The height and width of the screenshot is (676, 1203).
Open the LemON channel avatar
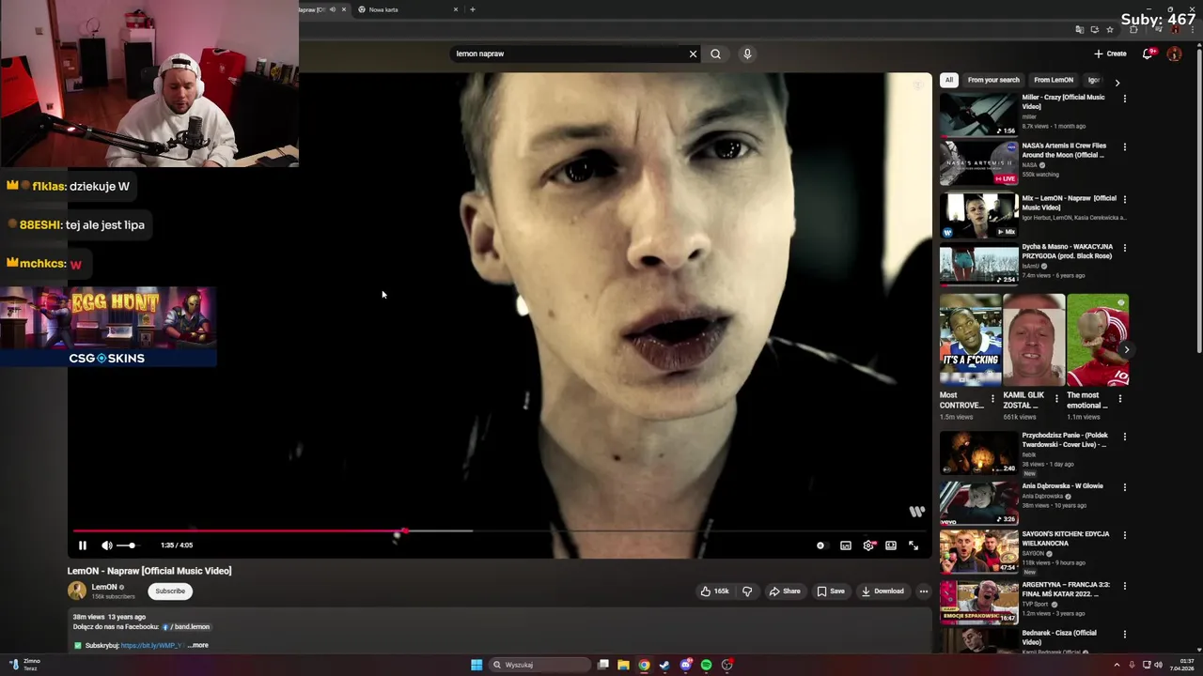(77, 591)
